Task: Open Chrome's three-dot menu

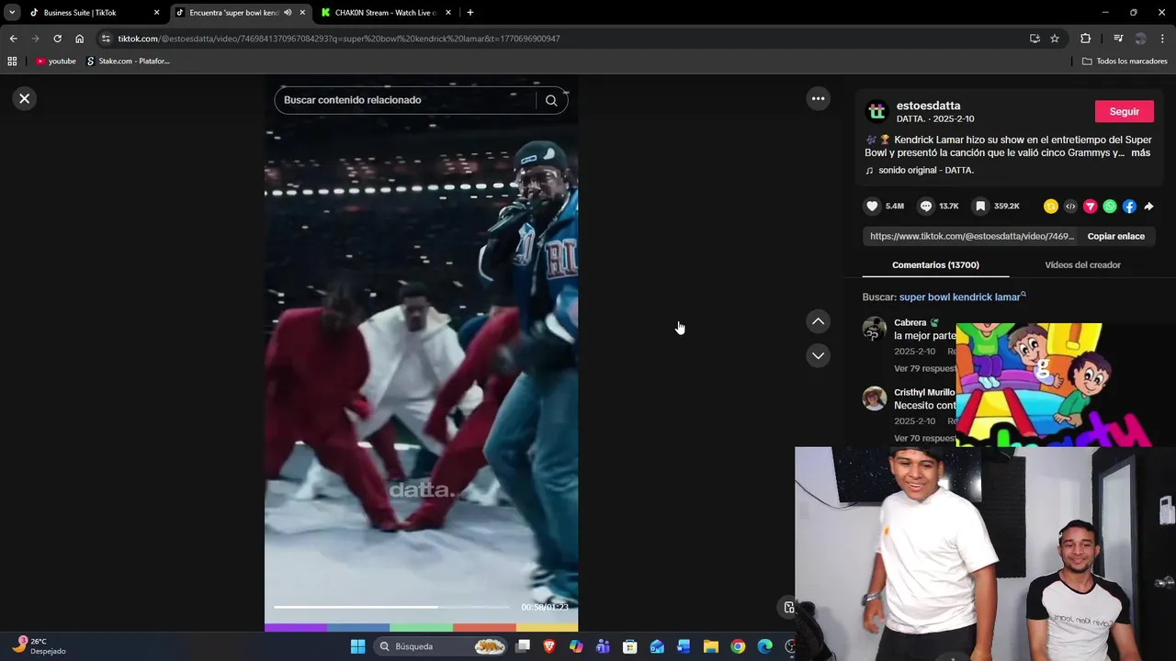Action: [1163, 39]
